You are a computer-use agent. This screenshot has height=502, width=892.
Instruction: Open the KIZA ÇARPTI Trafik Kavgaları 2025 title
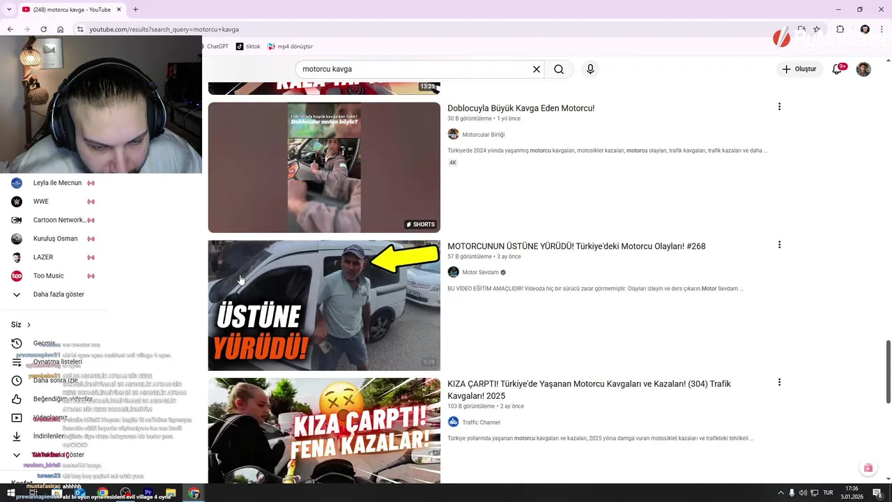589,390
